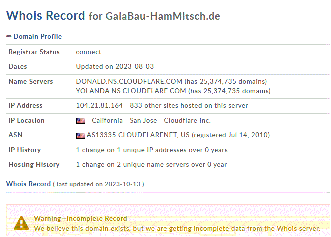The height and width of the screenshot is (237, 331).
Task: Click the GalaBau-HamMitsch.de domain title
Action: coord(163,16)
